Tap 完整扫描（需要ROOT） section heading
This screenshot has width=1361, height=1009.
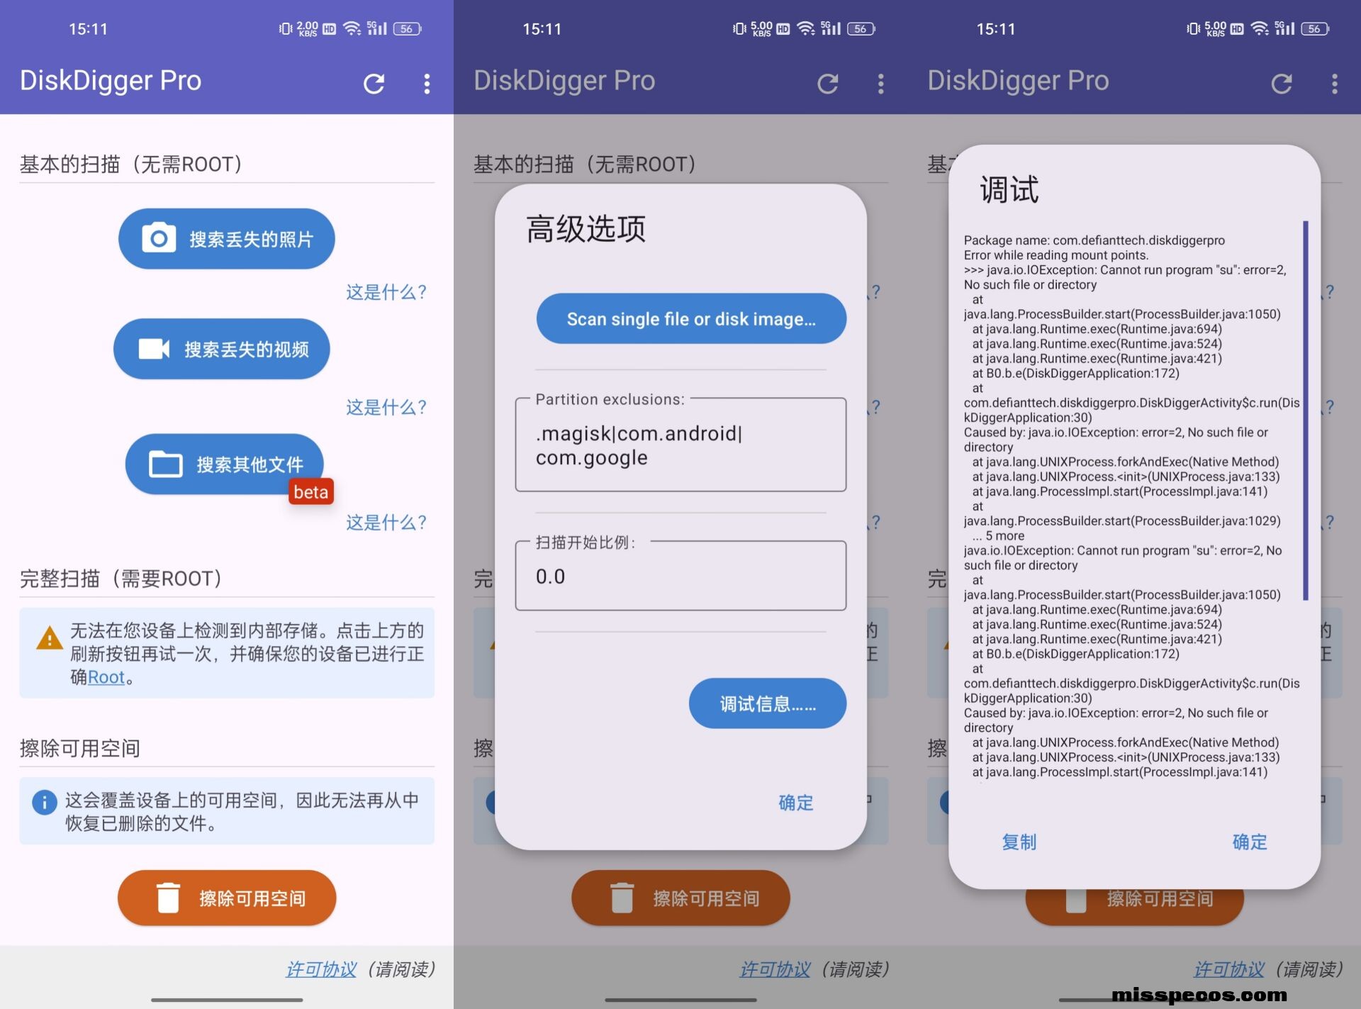[x=121, y=579]
